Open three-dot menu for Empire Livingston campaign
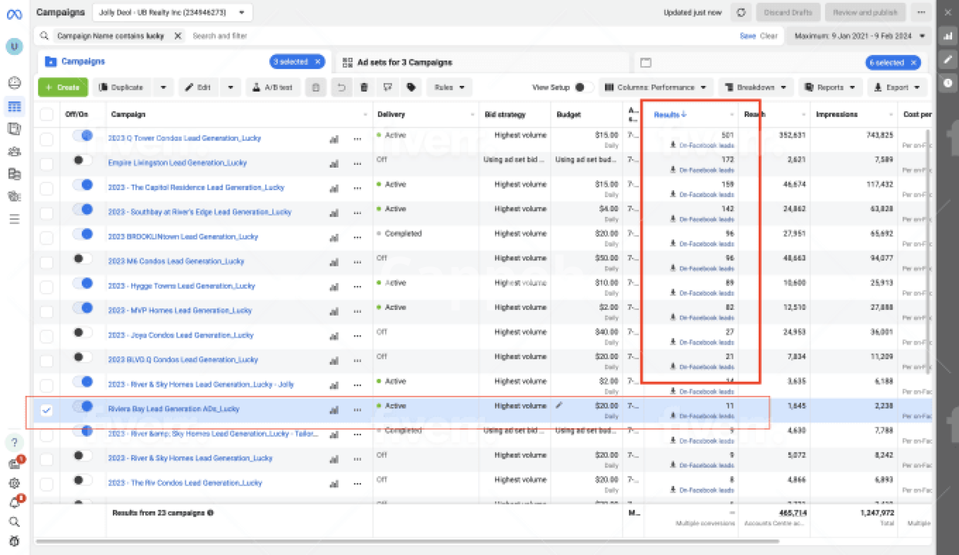This screenshot has width=959, height=555. click(x=358, y=164)
